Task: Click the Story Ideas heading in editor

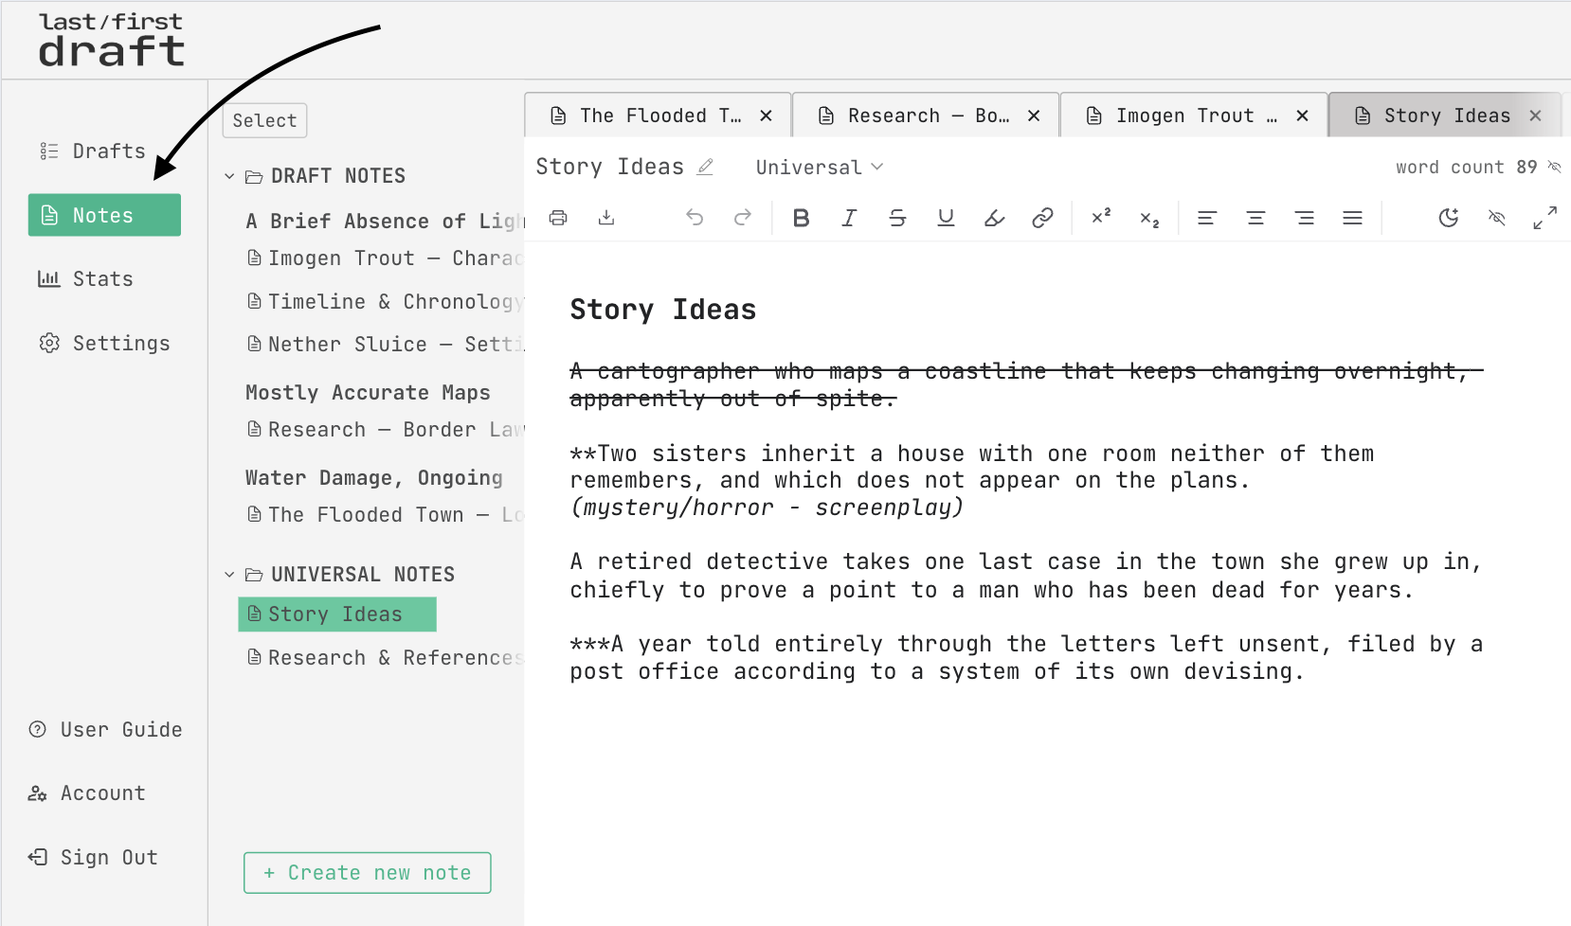Action: click(x=663, y=310)
